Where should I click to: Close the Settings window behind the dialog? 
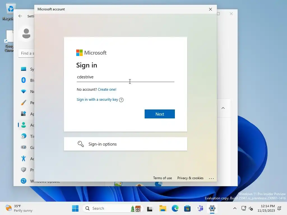point(231,14)
